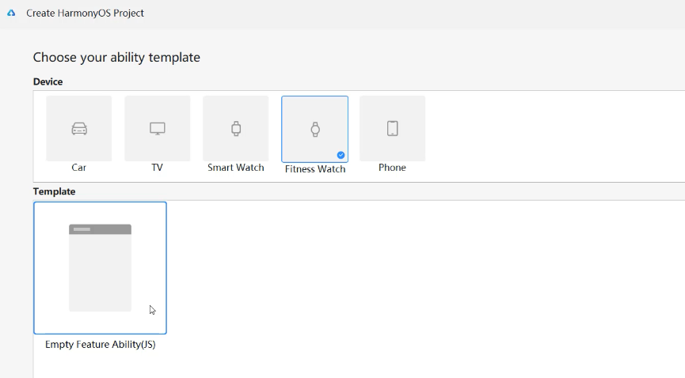Pick the Smart Watch device icon

pyautogui.click(x=236, y=129)
